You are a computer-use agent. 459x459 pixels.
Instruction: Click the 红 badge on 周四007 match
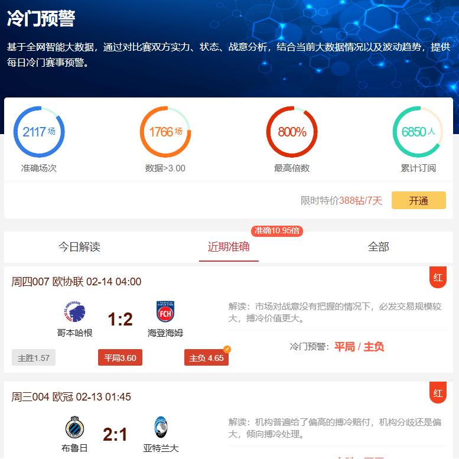coord(438,277)
